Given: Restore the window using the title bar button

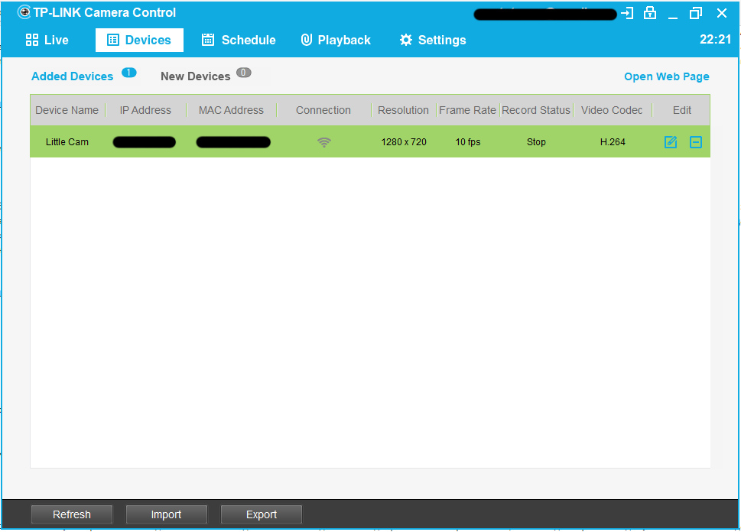Looking at the screenshot, I should click(695, 13).
